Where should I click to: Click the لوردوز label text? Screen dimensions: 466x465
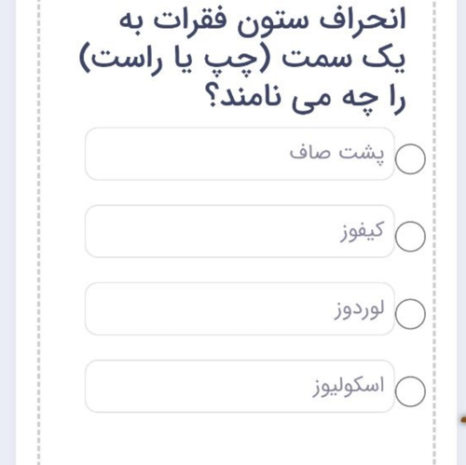(360, 309)
